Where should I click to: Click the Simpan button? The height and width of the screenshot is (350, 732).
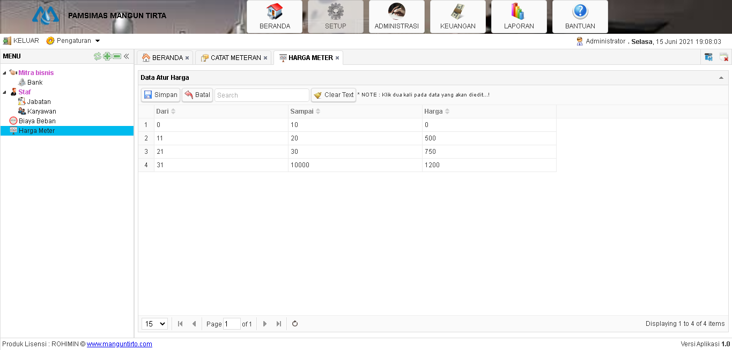click(161, 95)
